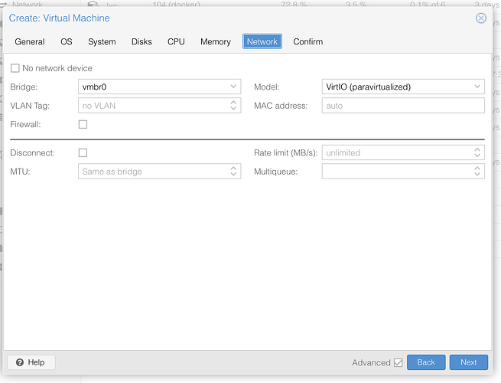Go to the System tab
Image resolution: width=501 pixels, height=383 pixels.
coord(102,41)
